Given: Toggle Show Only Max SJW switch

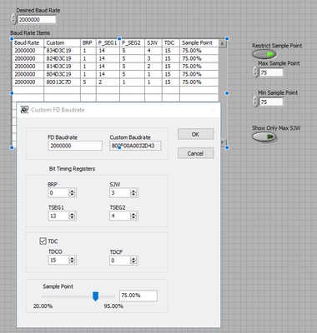Looking at the screenshot, I should click(264, 137).
